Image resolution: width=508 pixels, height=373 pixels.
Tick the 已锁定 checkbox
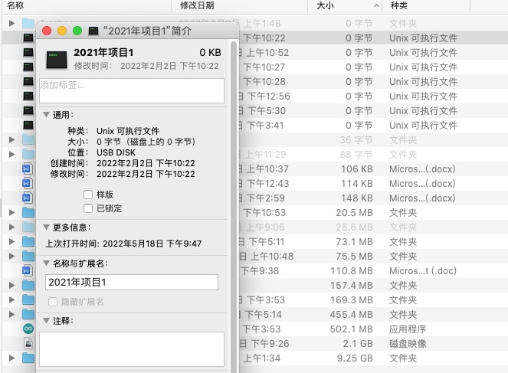point(88,208)
